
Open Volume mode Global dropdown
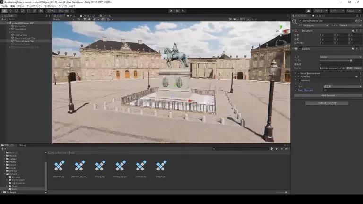click(x=340, y=57)
